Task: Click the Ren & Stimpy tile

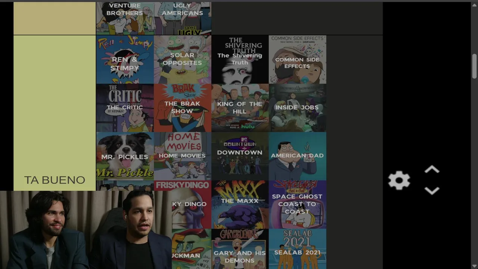Action: pyautogui.click(x=125, y=59)
